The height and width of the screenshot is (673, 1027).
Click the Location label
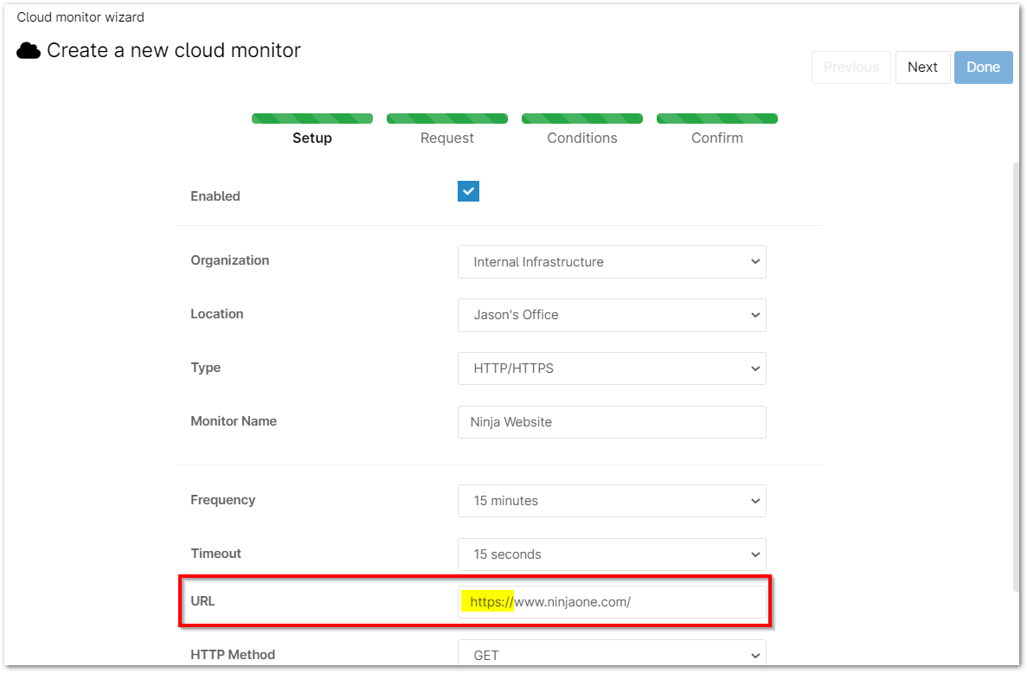217,314
